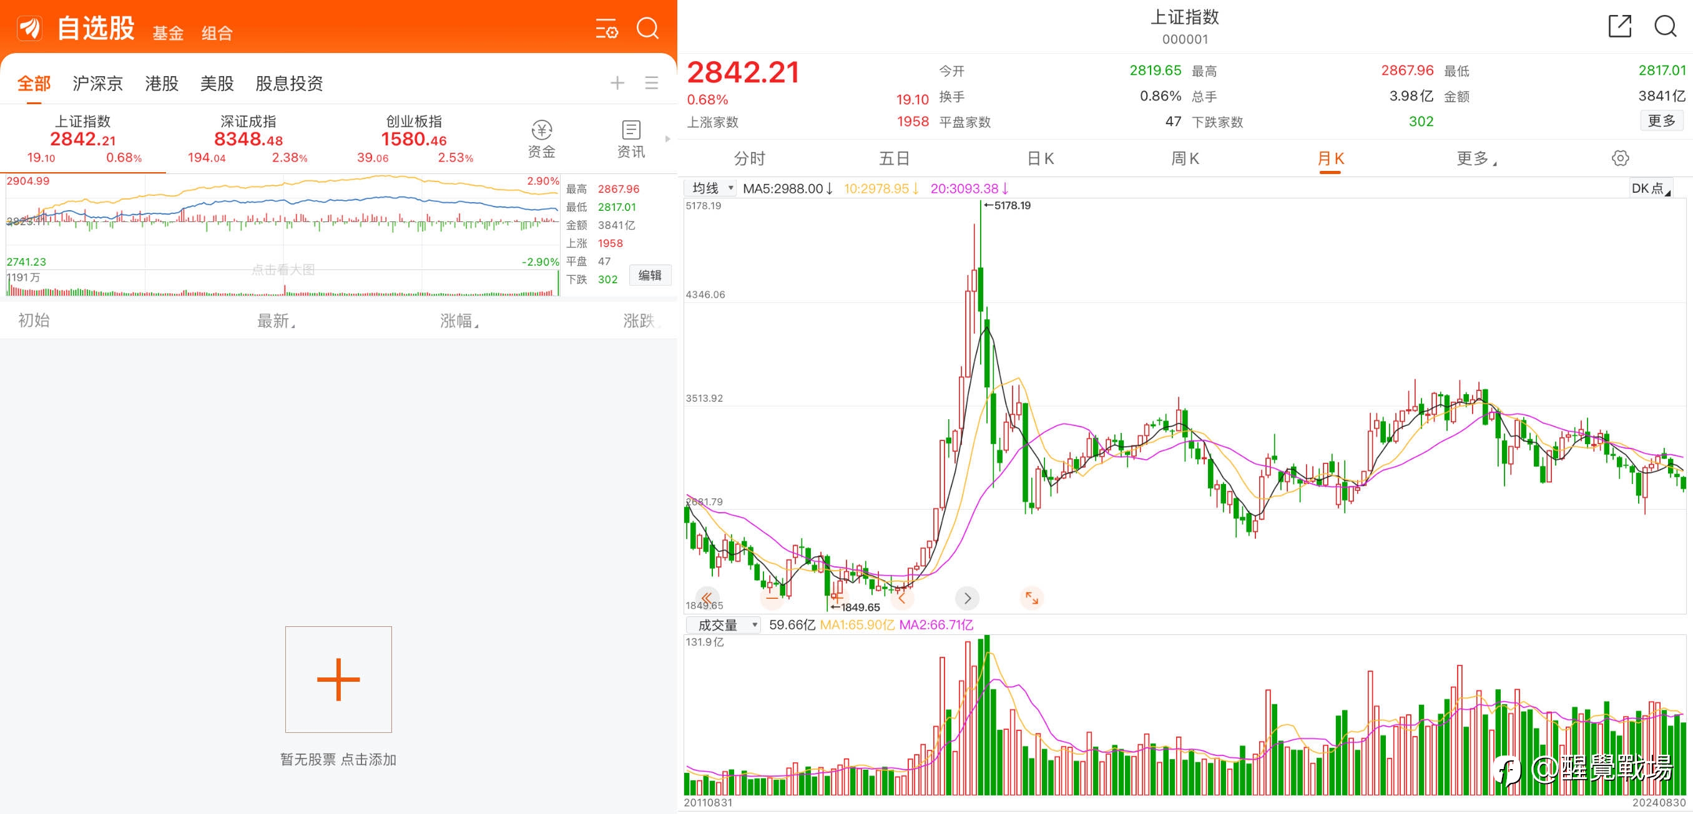1693x814 pixels.
Task: Click the 20110831 start date label
Action: click(708, 802)
